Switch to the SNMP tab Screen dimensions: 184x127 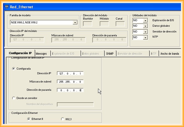110,54
